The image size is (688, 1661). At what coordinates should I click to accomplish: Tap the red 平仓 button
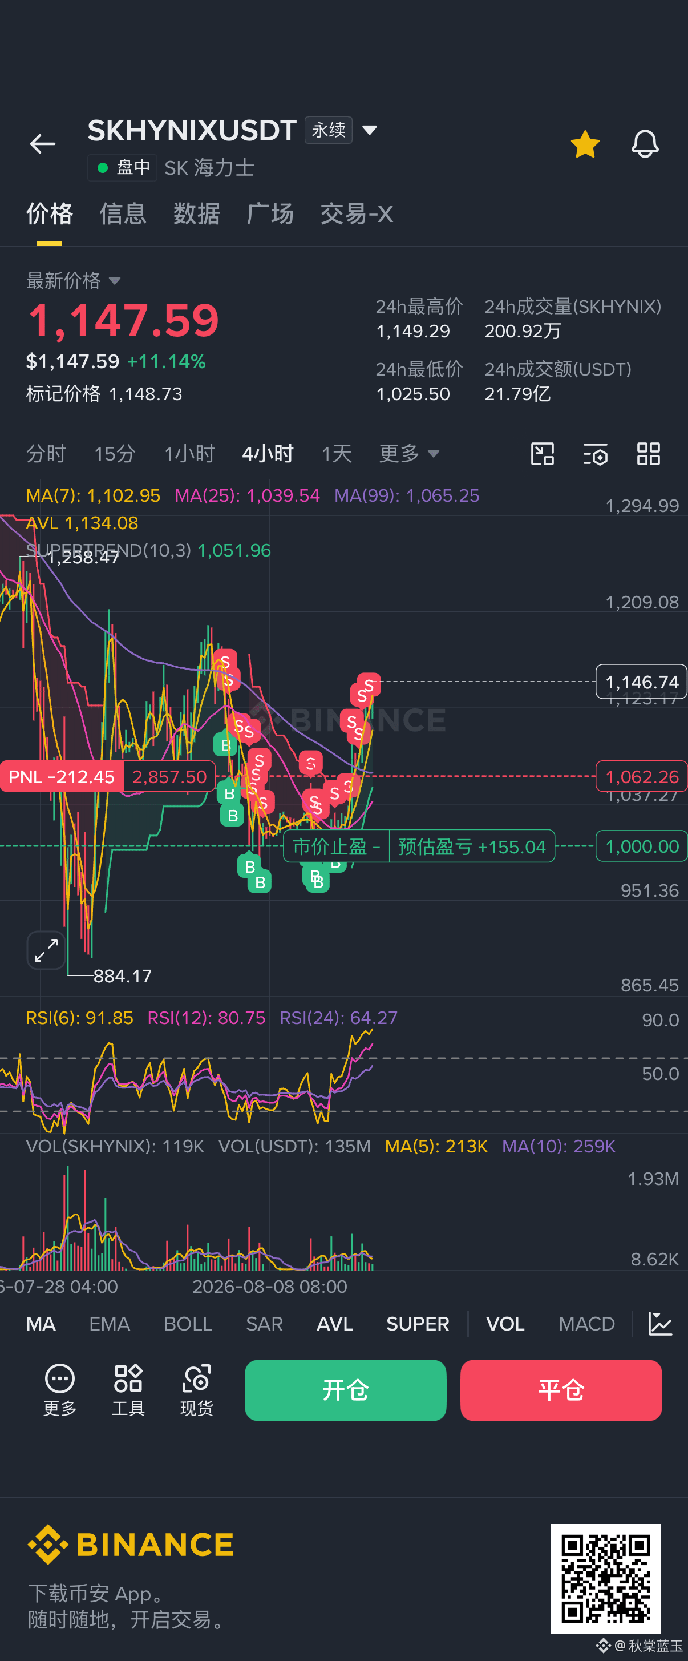(561, 1390)
